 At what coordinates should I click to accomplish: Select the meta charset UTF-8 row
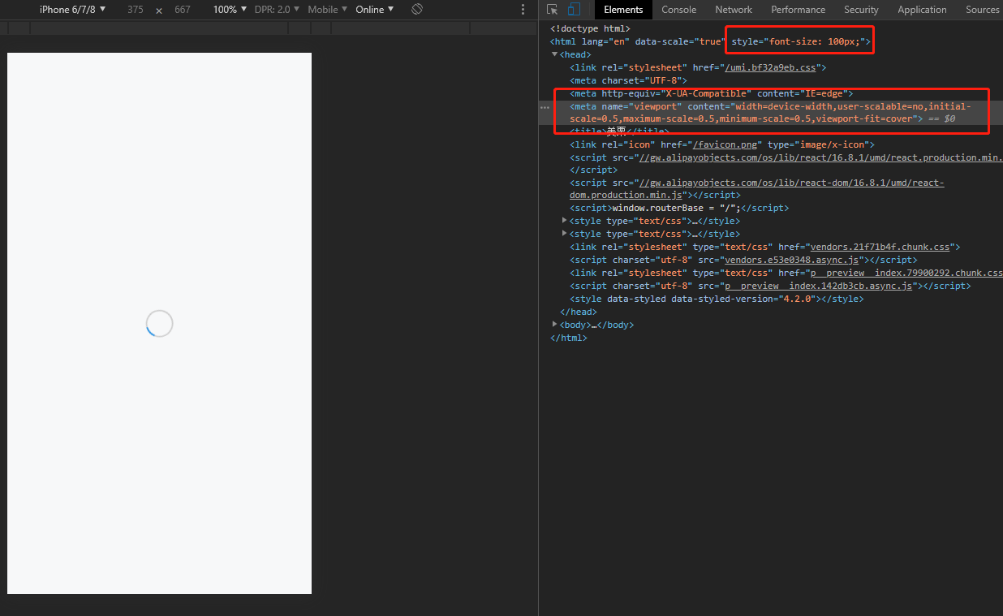click(x=629, y=80)
